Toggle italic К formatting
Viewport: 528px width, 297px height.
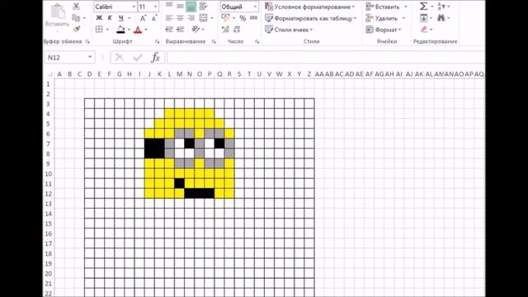click(110, 18)
